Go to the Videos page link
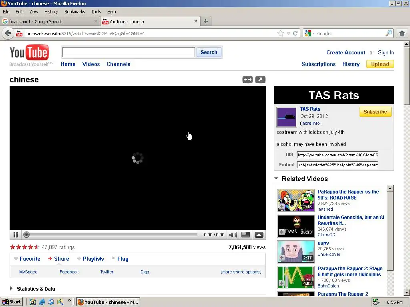 click(91, 64)
